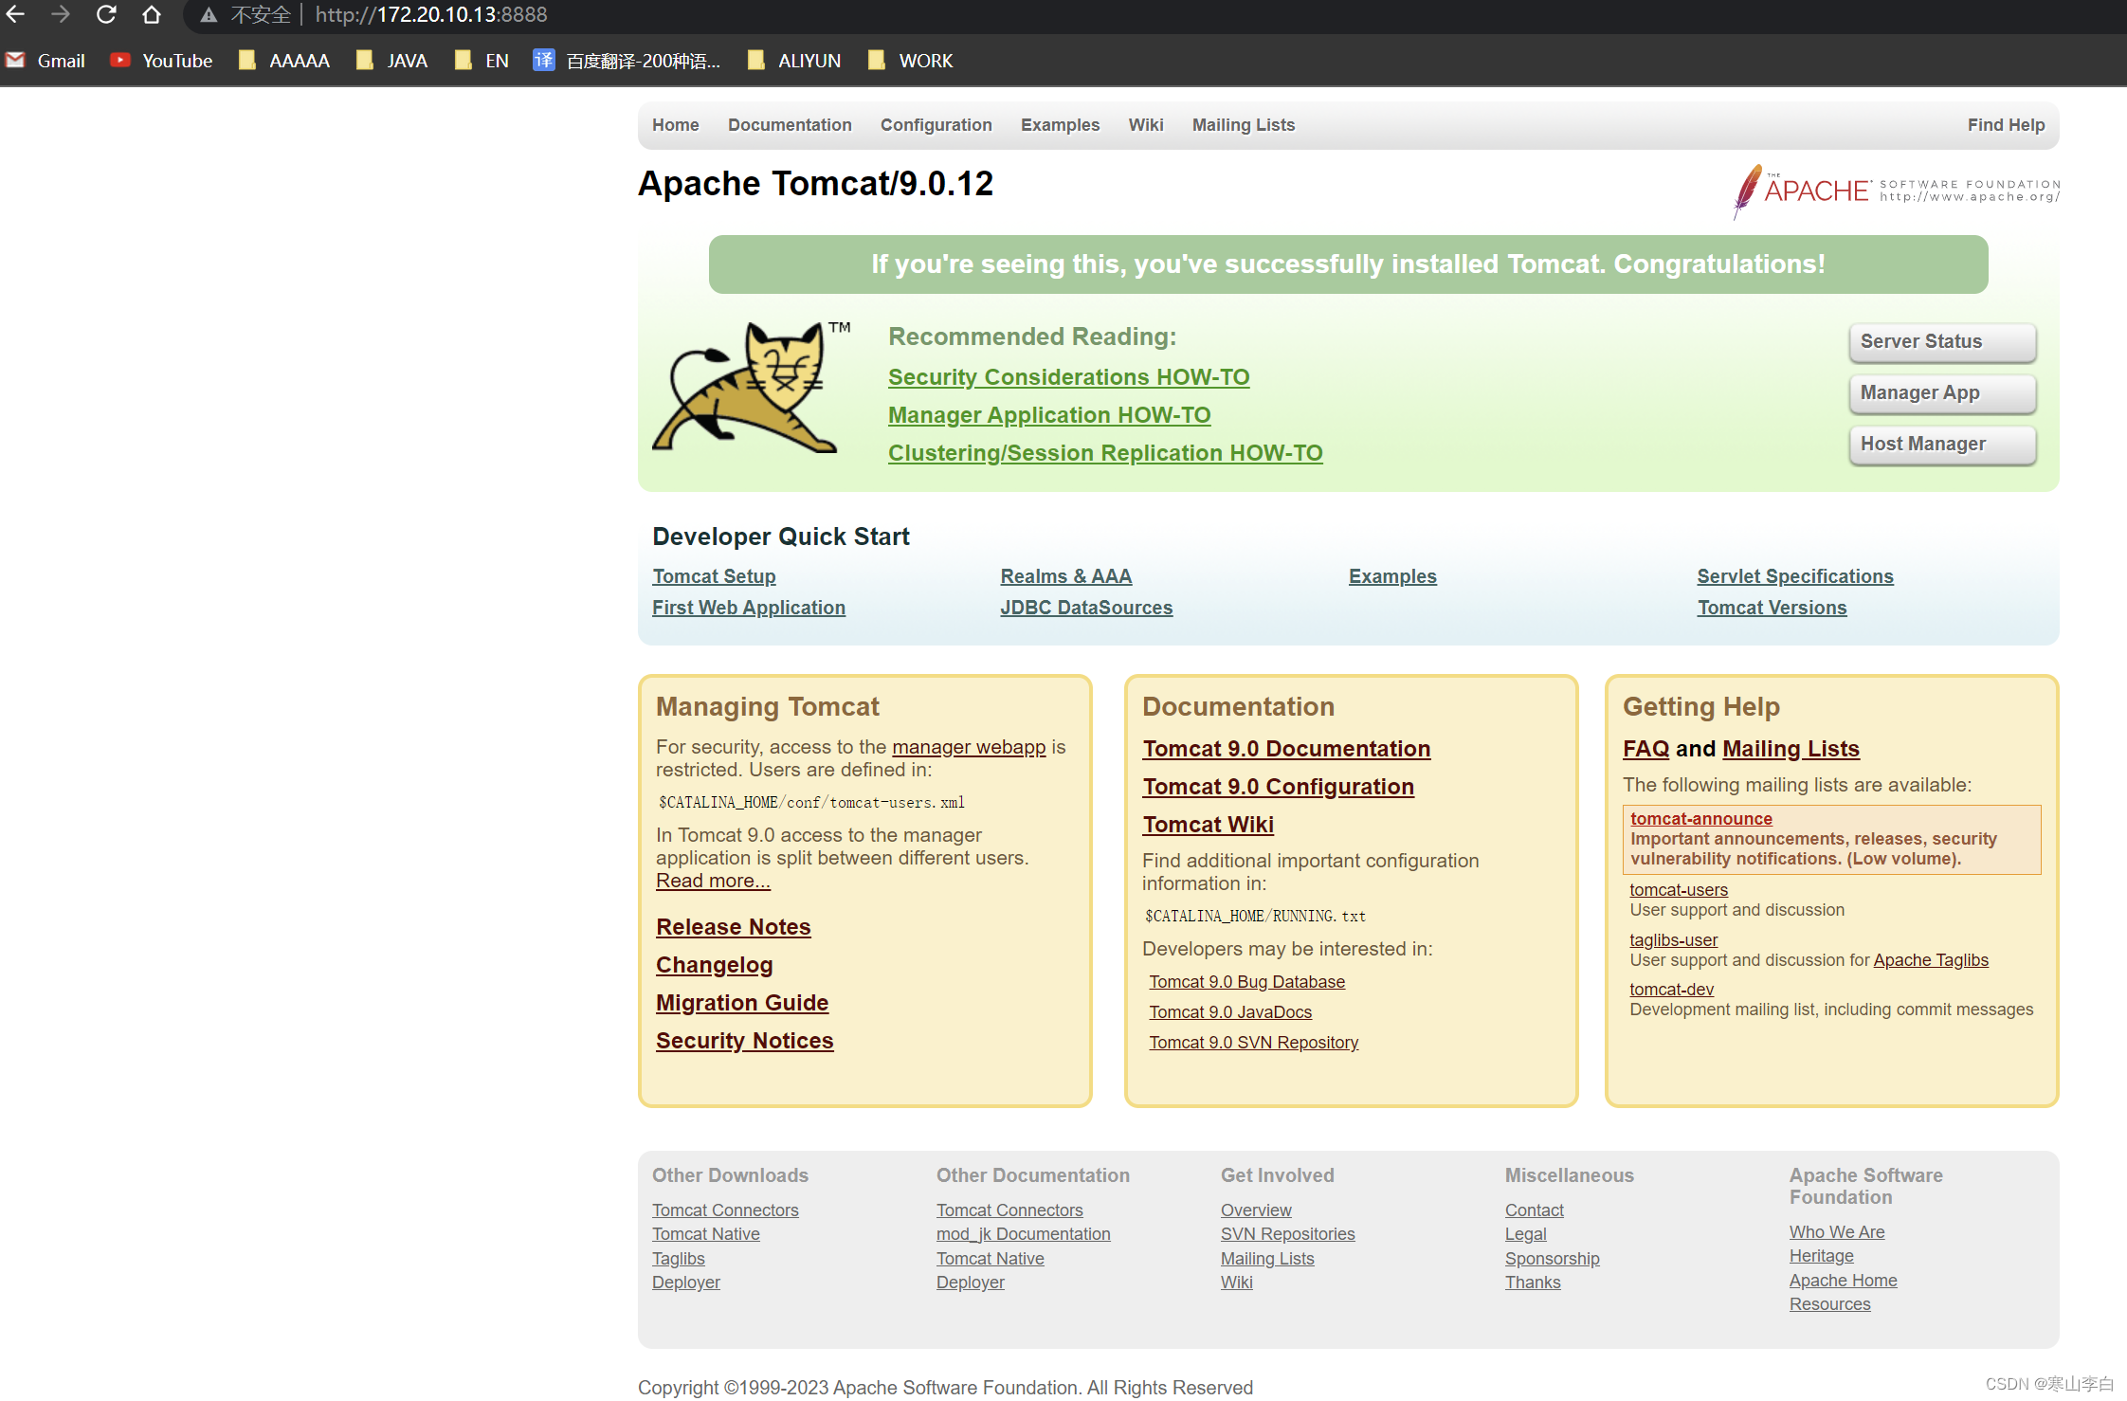
Task: Open the Documentation nav item
Action: (790, 125)
